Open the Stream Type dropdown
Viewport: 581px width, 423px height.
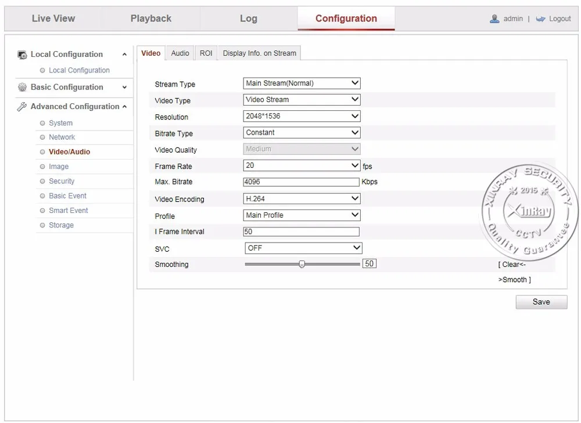[302, 84]
